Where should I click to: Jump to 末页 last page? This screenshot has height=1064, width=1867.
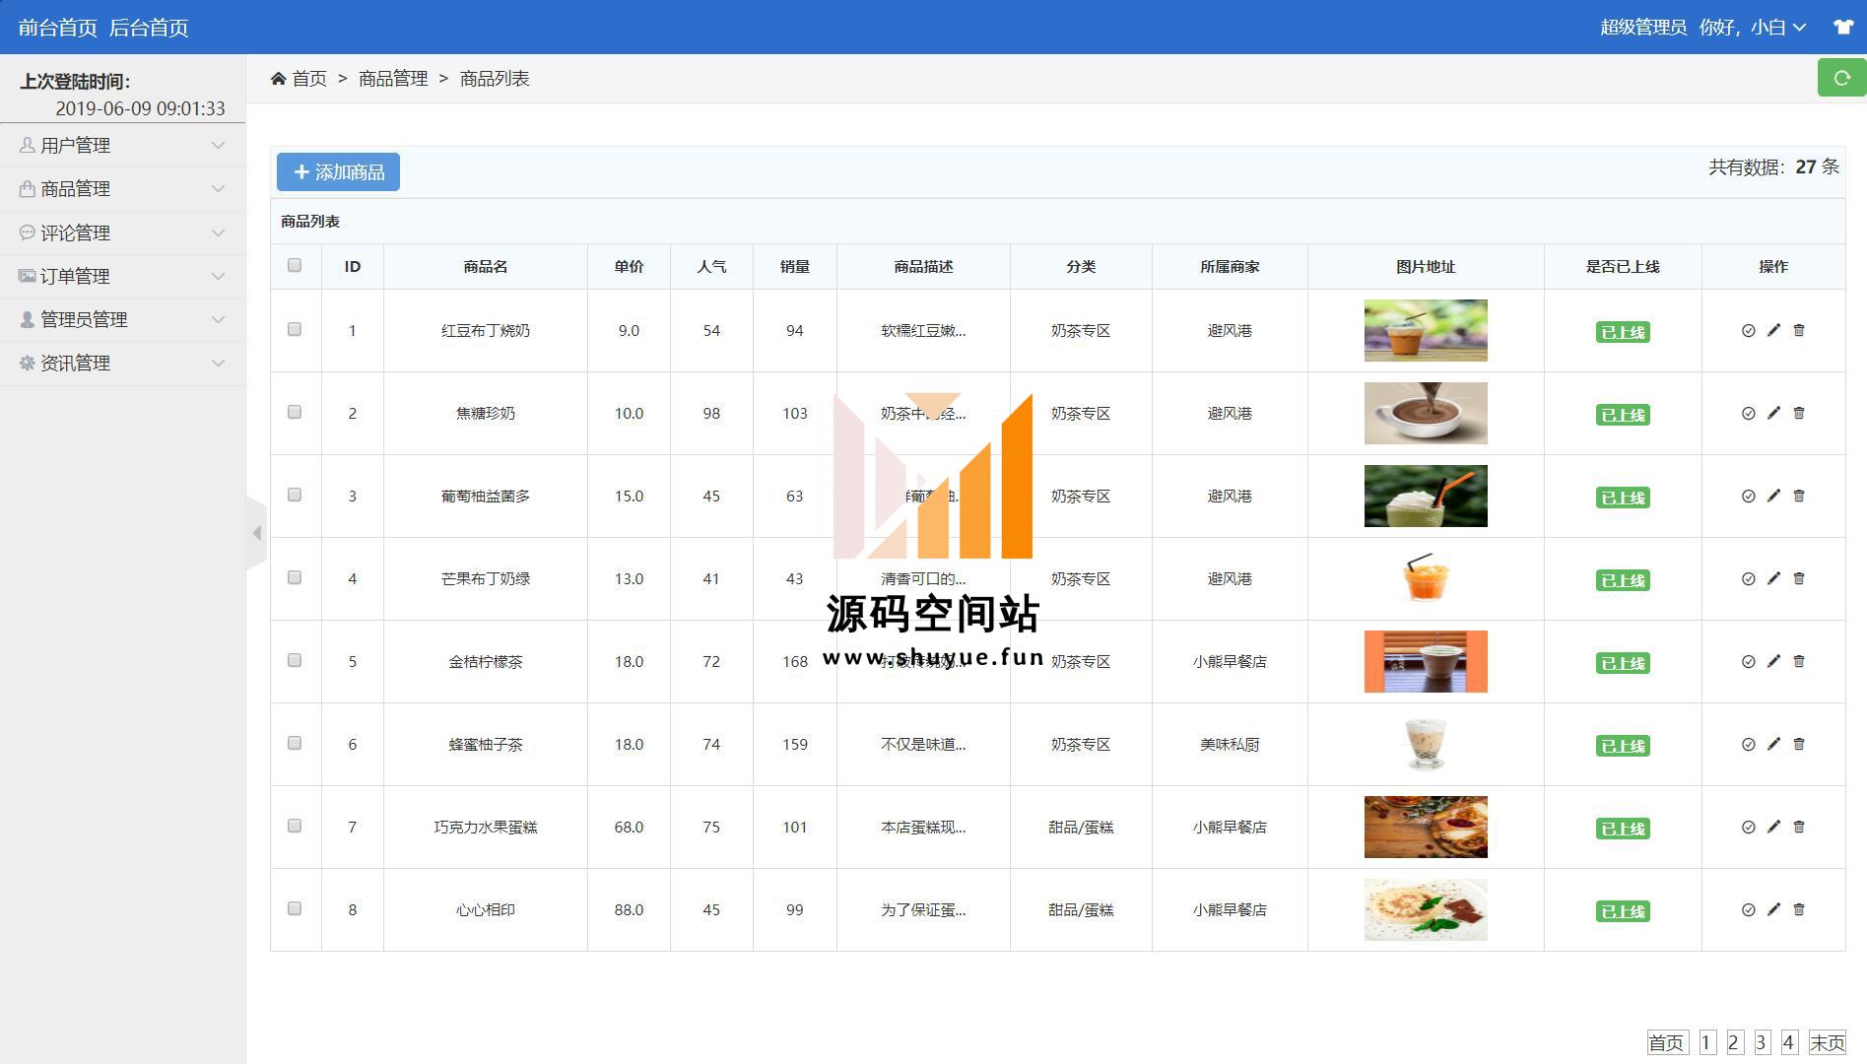[x=1827, y=1042]
